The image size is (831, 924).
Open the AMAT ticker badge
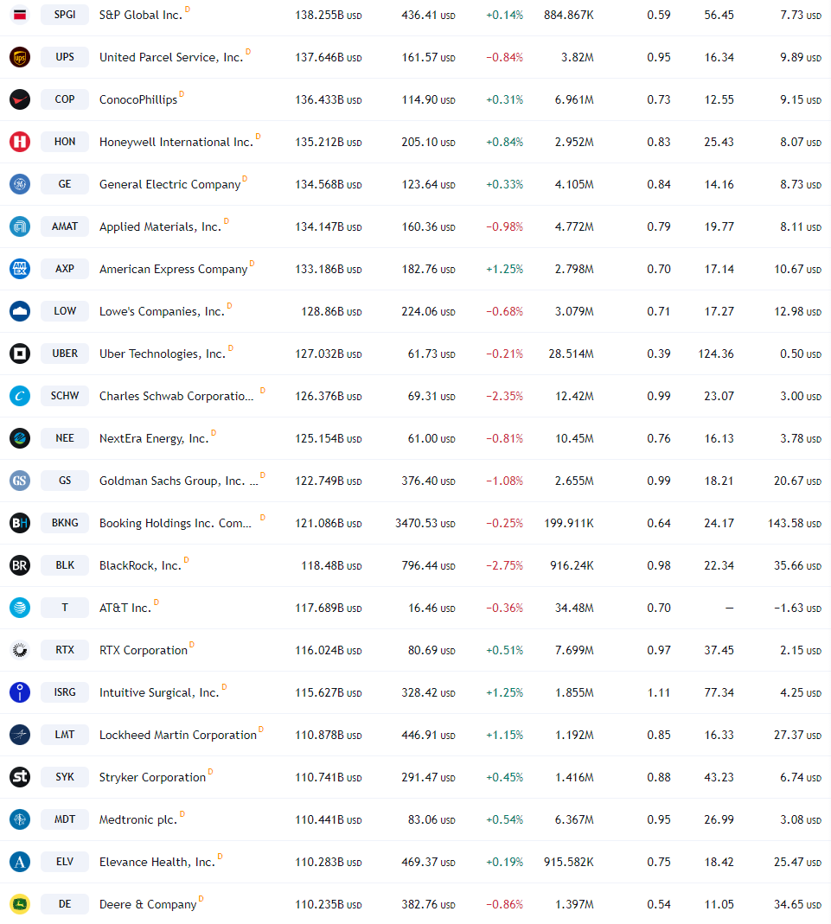coord(65,226)
